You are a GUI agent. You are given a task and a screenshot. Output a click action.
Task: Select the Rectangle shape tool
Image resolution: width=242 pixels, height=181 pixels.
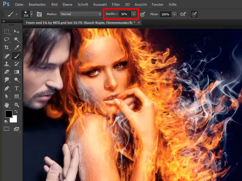tap(17, 96)
